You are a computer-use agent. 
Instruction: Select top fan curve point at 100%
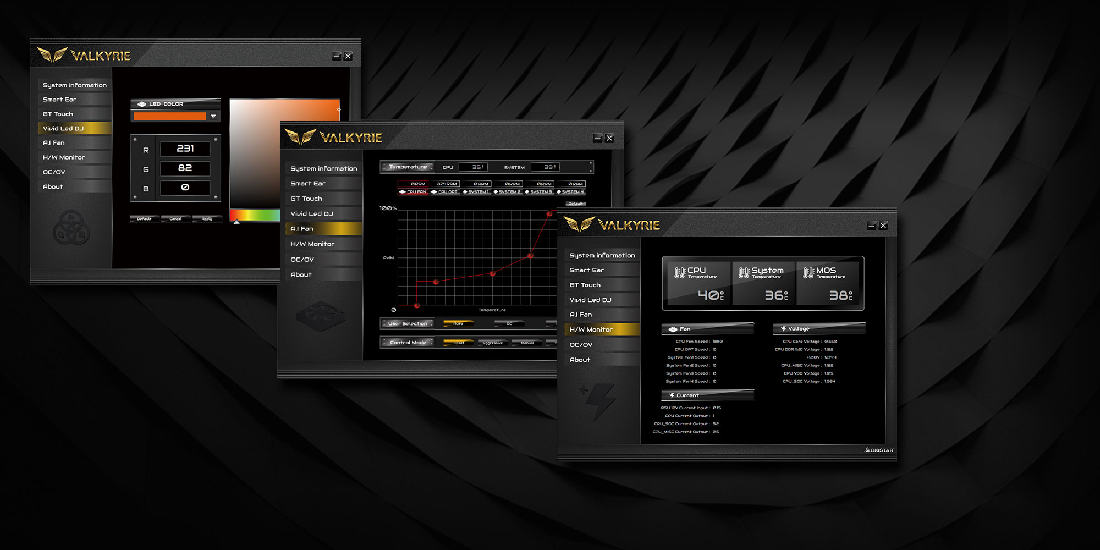[x=549, y=213]
